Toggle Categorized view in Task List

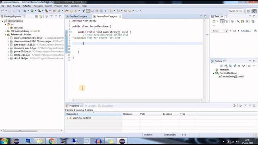[222, 21]
